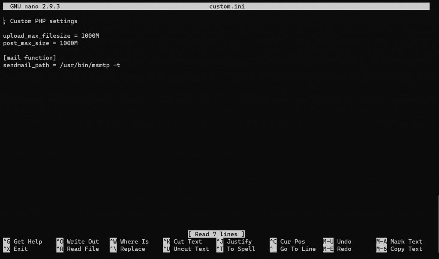Click the ^X Exit shortcut
439x259 pixels.
pos(15,249)
